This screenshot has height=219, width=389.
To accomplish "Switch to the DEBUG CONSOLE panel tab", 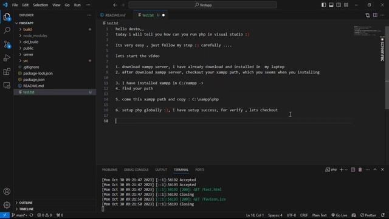I will [x=136, y=170].
